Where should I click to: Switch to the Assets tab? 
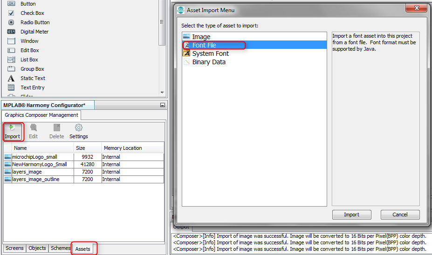click(83, 249)
